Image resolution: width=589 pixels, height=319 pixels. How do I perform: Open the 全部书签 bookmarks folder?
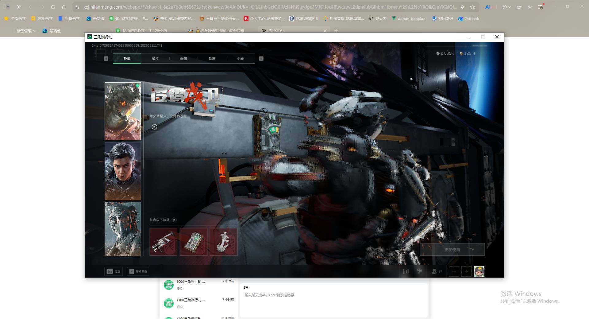[x=15, y=18]
